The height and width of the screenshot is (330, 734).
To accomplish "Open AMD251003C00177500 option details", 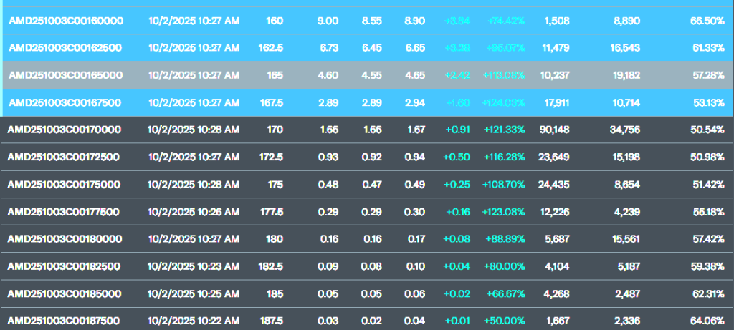I will click(63, 212).
